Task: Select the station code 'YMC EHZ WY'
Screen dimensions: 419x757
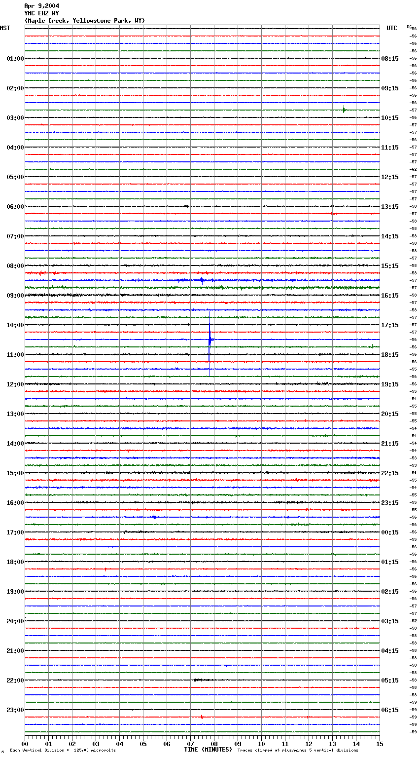Action: (x=41, y=13)
